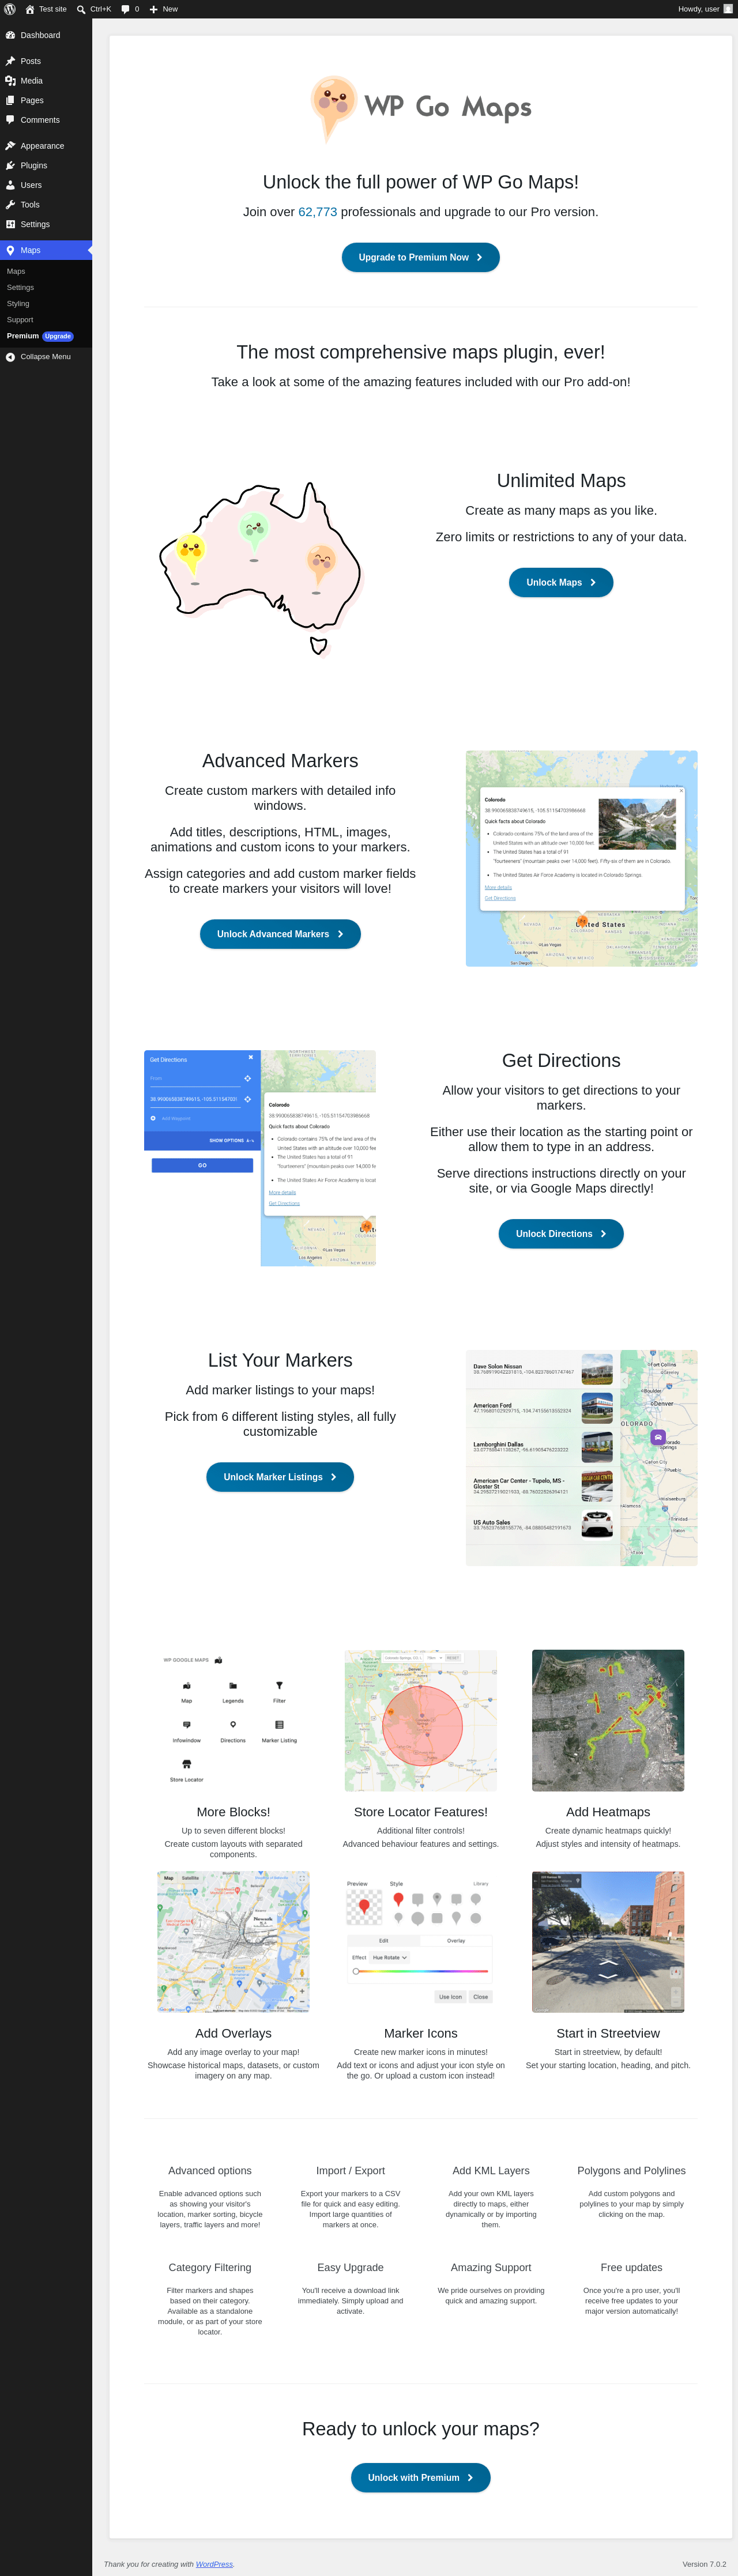The height and width of the screenshot is (2576, 738).
Task: Click the 'Easy Upgrade' feature title
Action: click(x=350, y=2268)
